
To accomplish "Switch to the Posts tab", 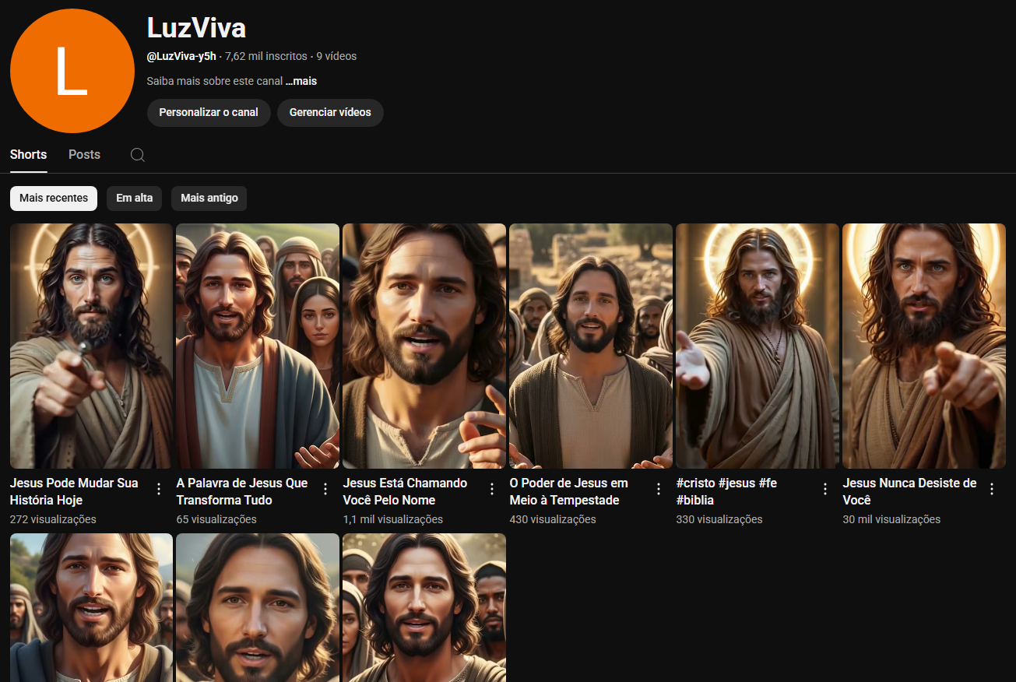I will pos(84,154).
